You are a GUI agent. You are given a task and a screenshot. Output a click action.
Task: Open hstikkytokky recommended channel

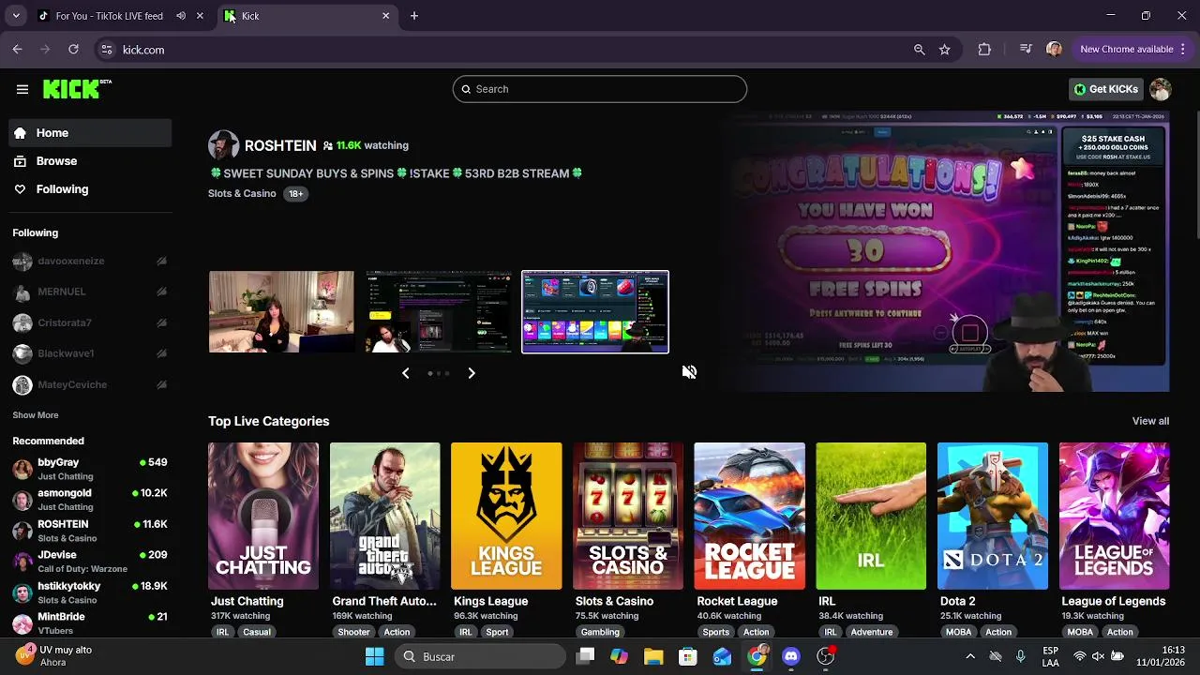[90, 592]
